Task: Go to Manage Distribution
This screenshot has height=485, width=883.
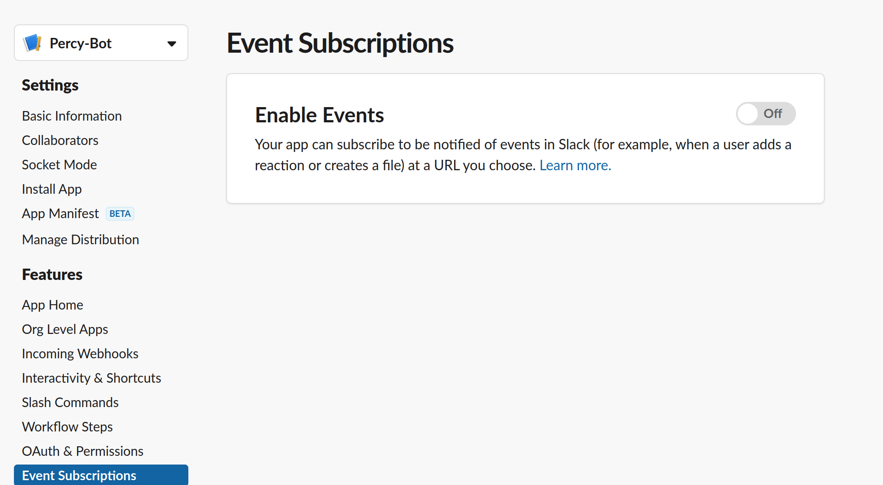Action: [x=80, y=240]
